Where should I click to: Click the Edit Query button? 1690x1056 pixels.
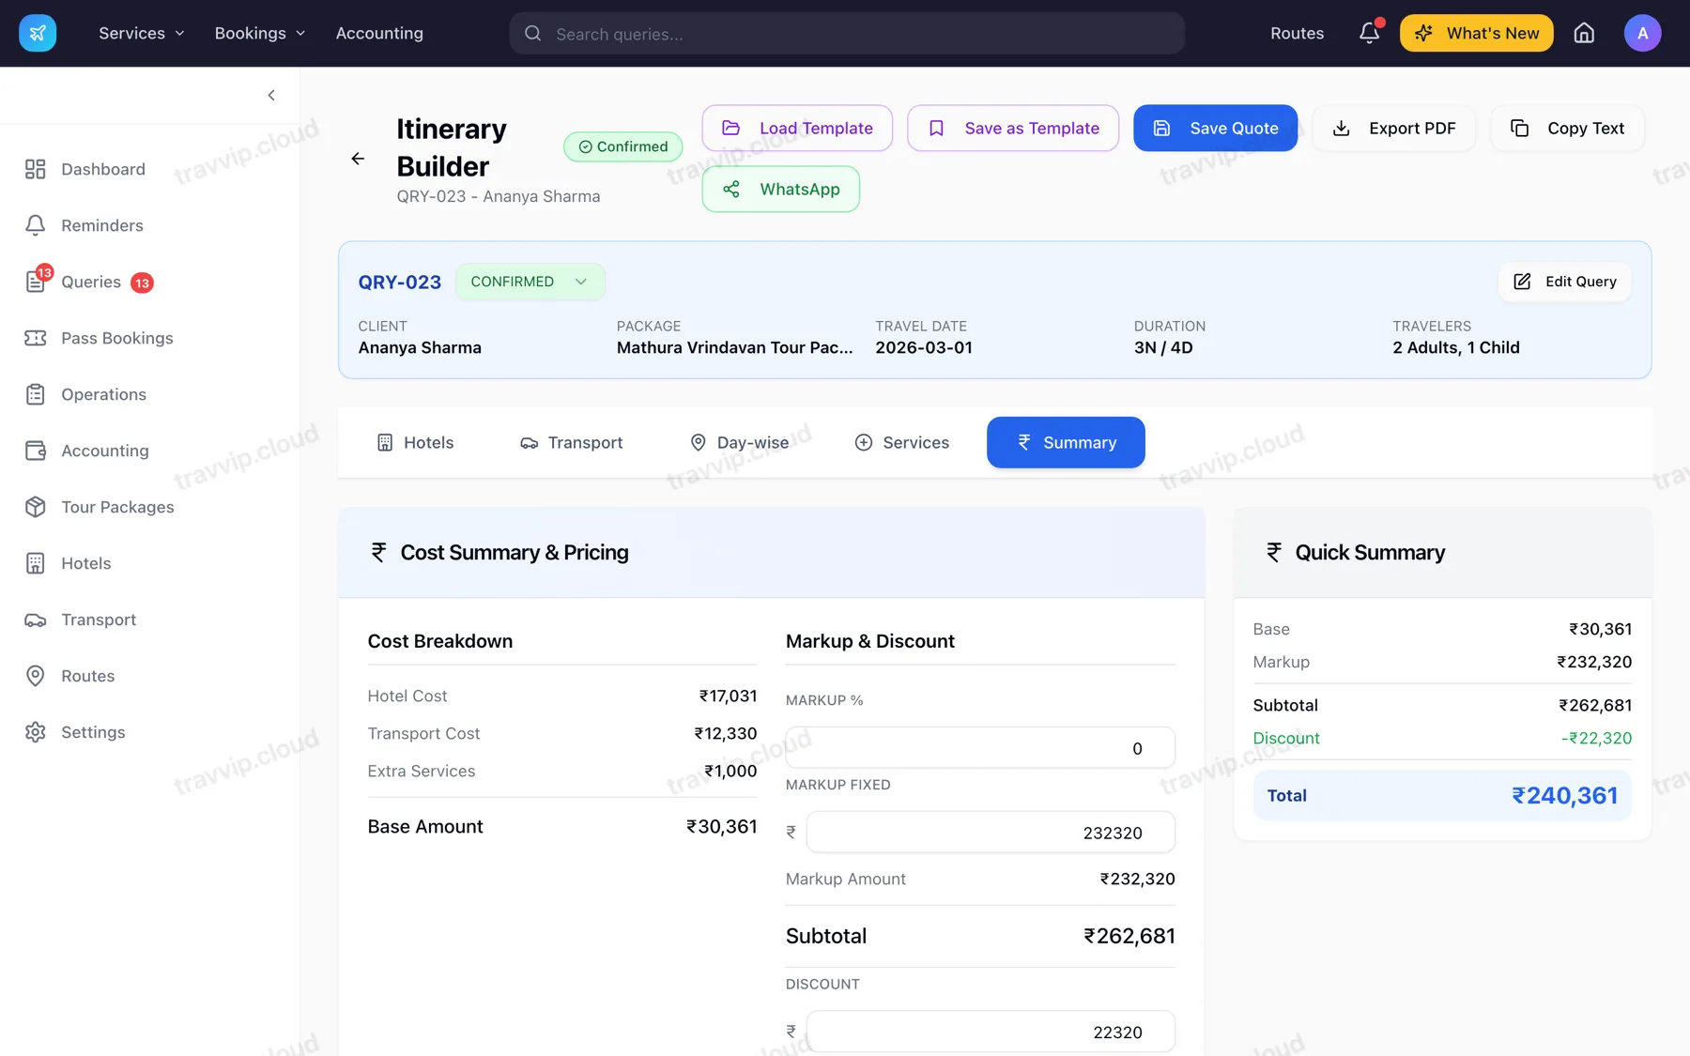tap(1565, 282)
